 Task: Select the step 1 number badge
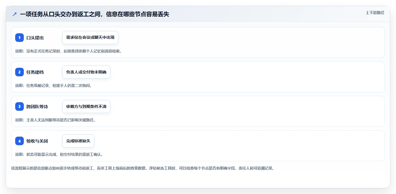[x=19, y=38]
